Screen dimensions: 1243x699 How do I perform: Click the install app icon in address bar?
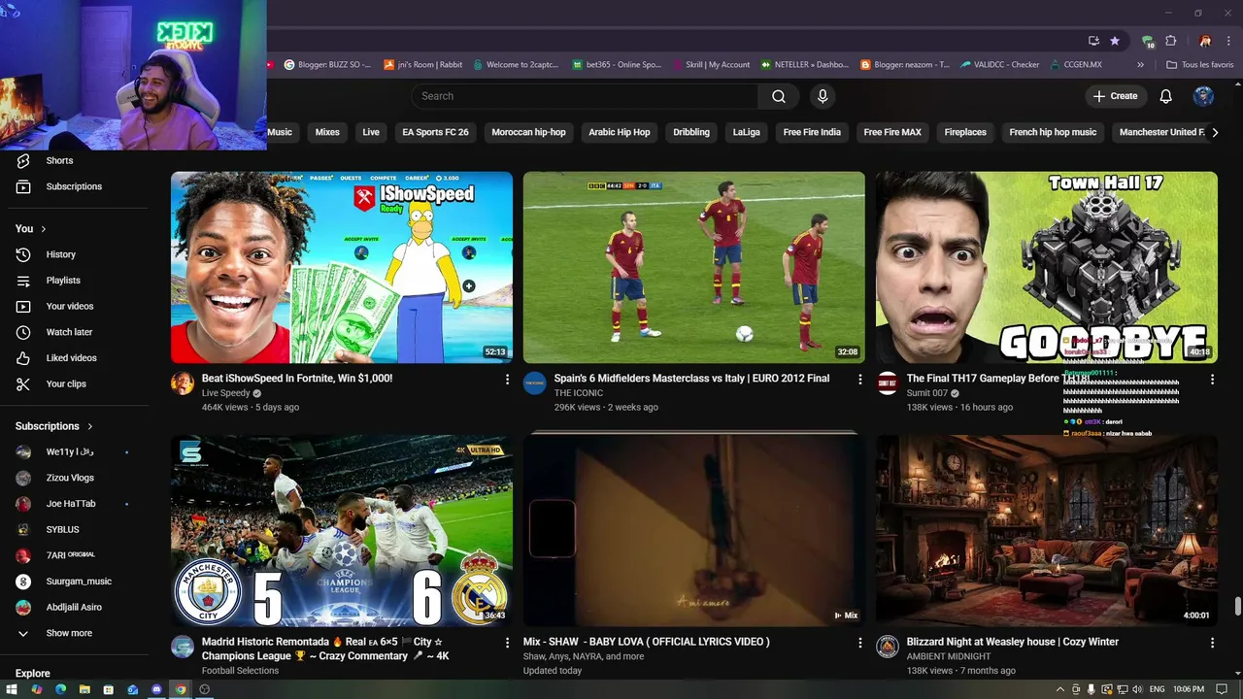(x=1093, y=41)
